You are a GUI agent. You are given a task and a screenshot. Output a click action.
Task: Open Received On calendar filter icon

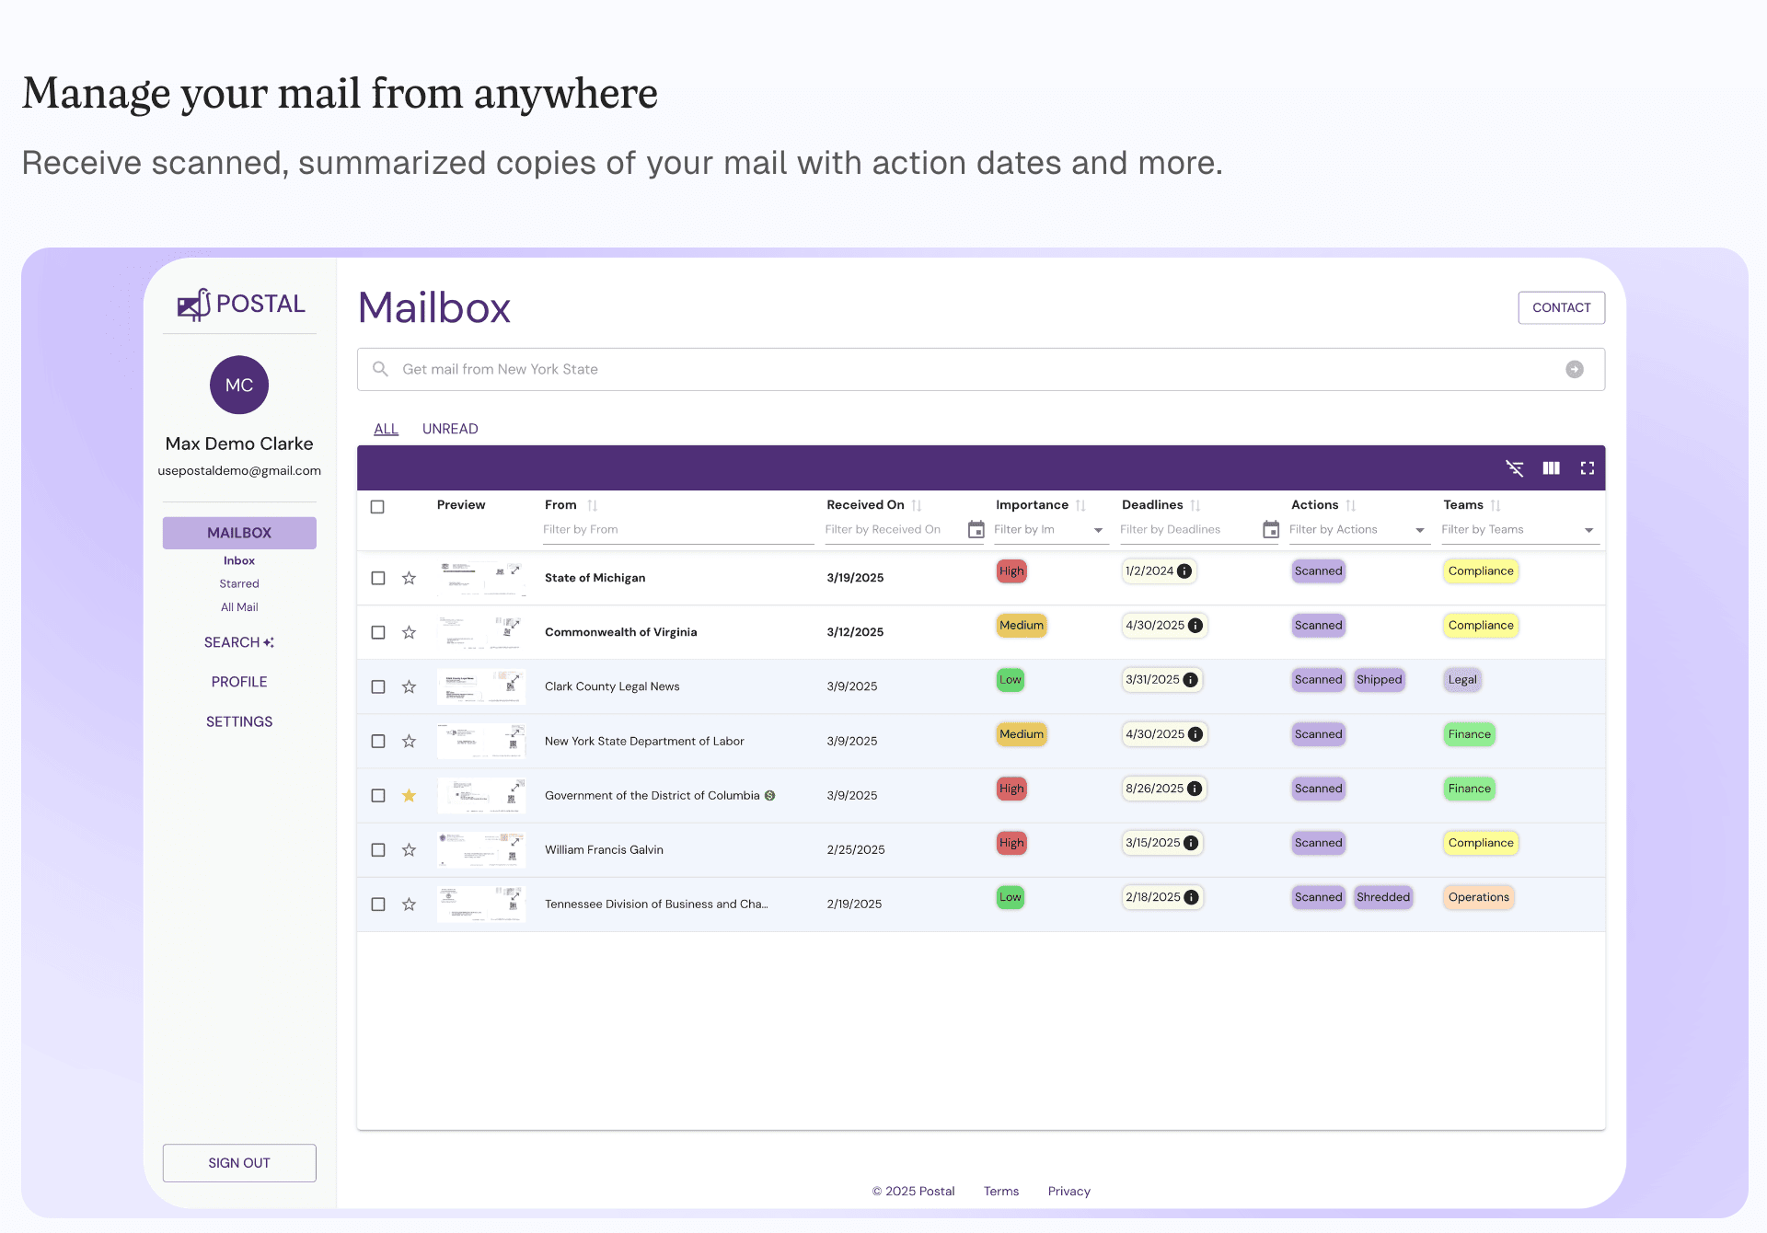click(x=976, y=529)
